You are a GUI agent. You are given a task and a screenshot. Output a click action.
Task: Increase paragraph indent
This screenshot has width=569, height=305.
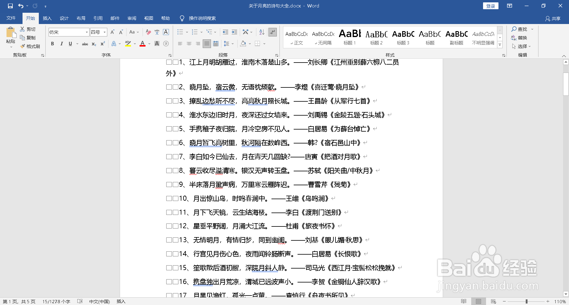(234, 32)
